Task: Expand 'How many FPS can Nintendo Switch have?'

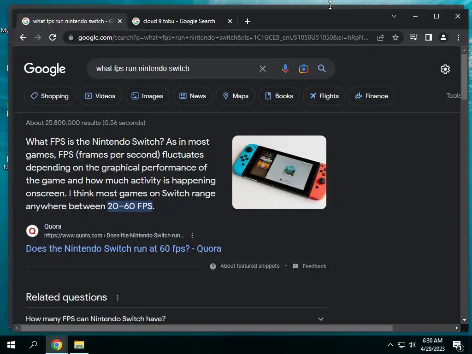Action: (x=176, y=319)
